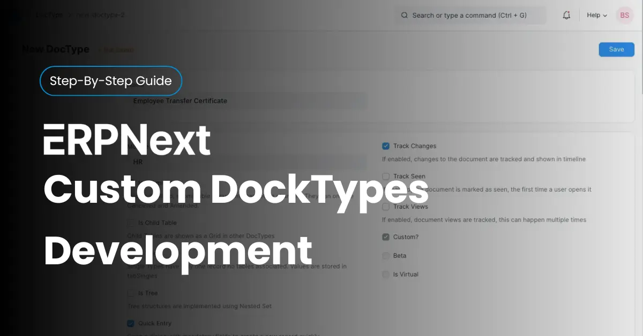This screenshot has width=643, height=336.
Task: Toggle the Custom? checkbox
Action: (x=386, y=237)
